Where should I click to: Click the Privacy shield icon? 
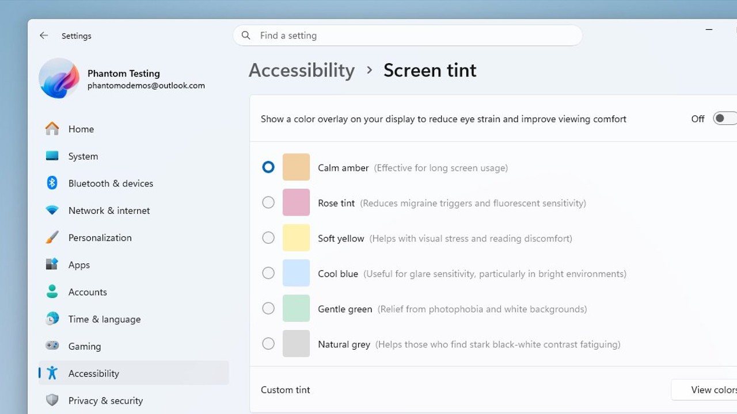(x=52, y=400)
